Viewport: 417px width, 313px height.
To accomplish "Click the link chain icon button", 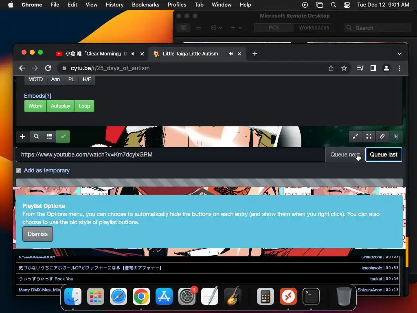I will point(382,137).
